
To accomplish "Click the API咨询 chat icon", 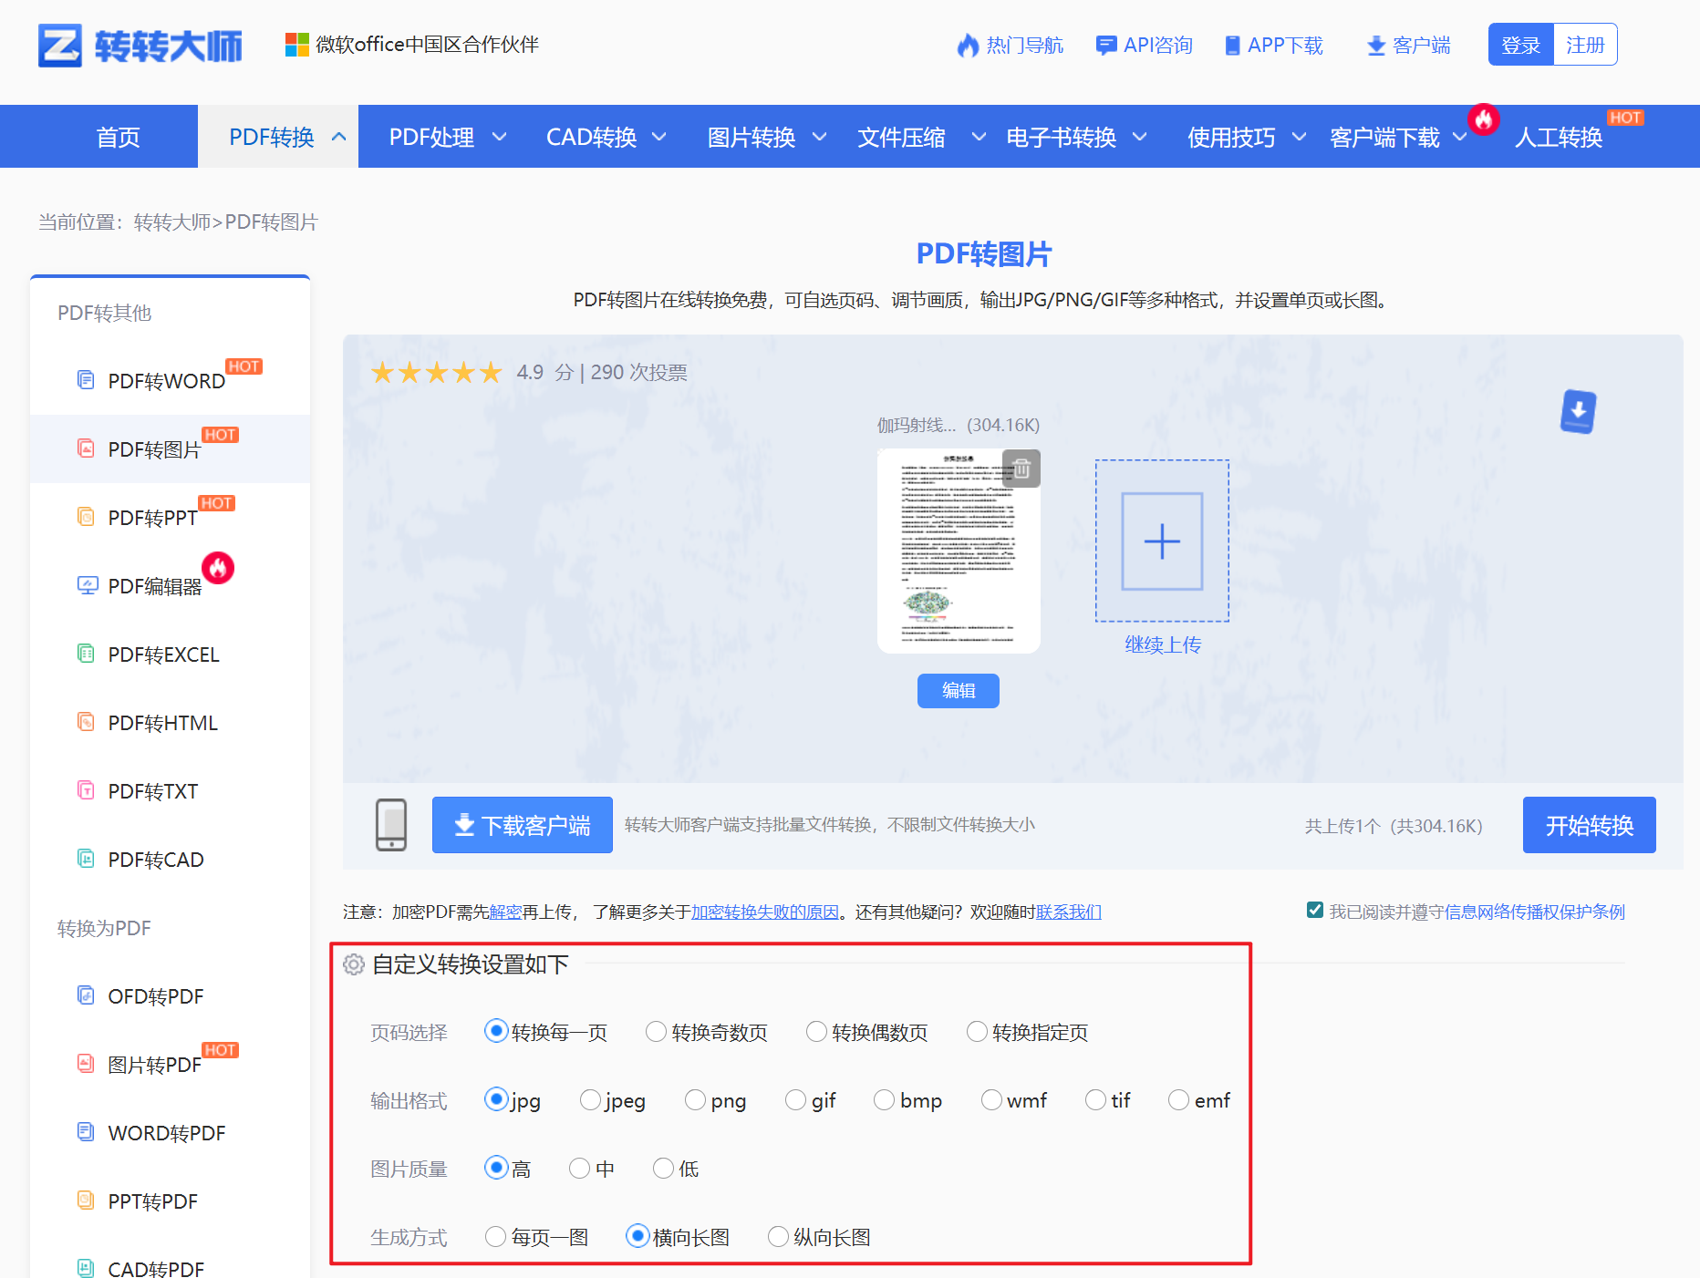I will point(1105,45).
